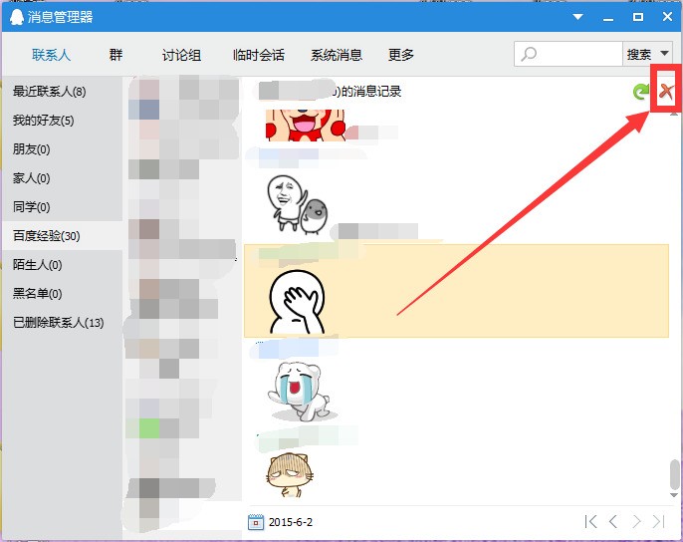Click the facepalm emoji sticker message

tap(298, 302)
